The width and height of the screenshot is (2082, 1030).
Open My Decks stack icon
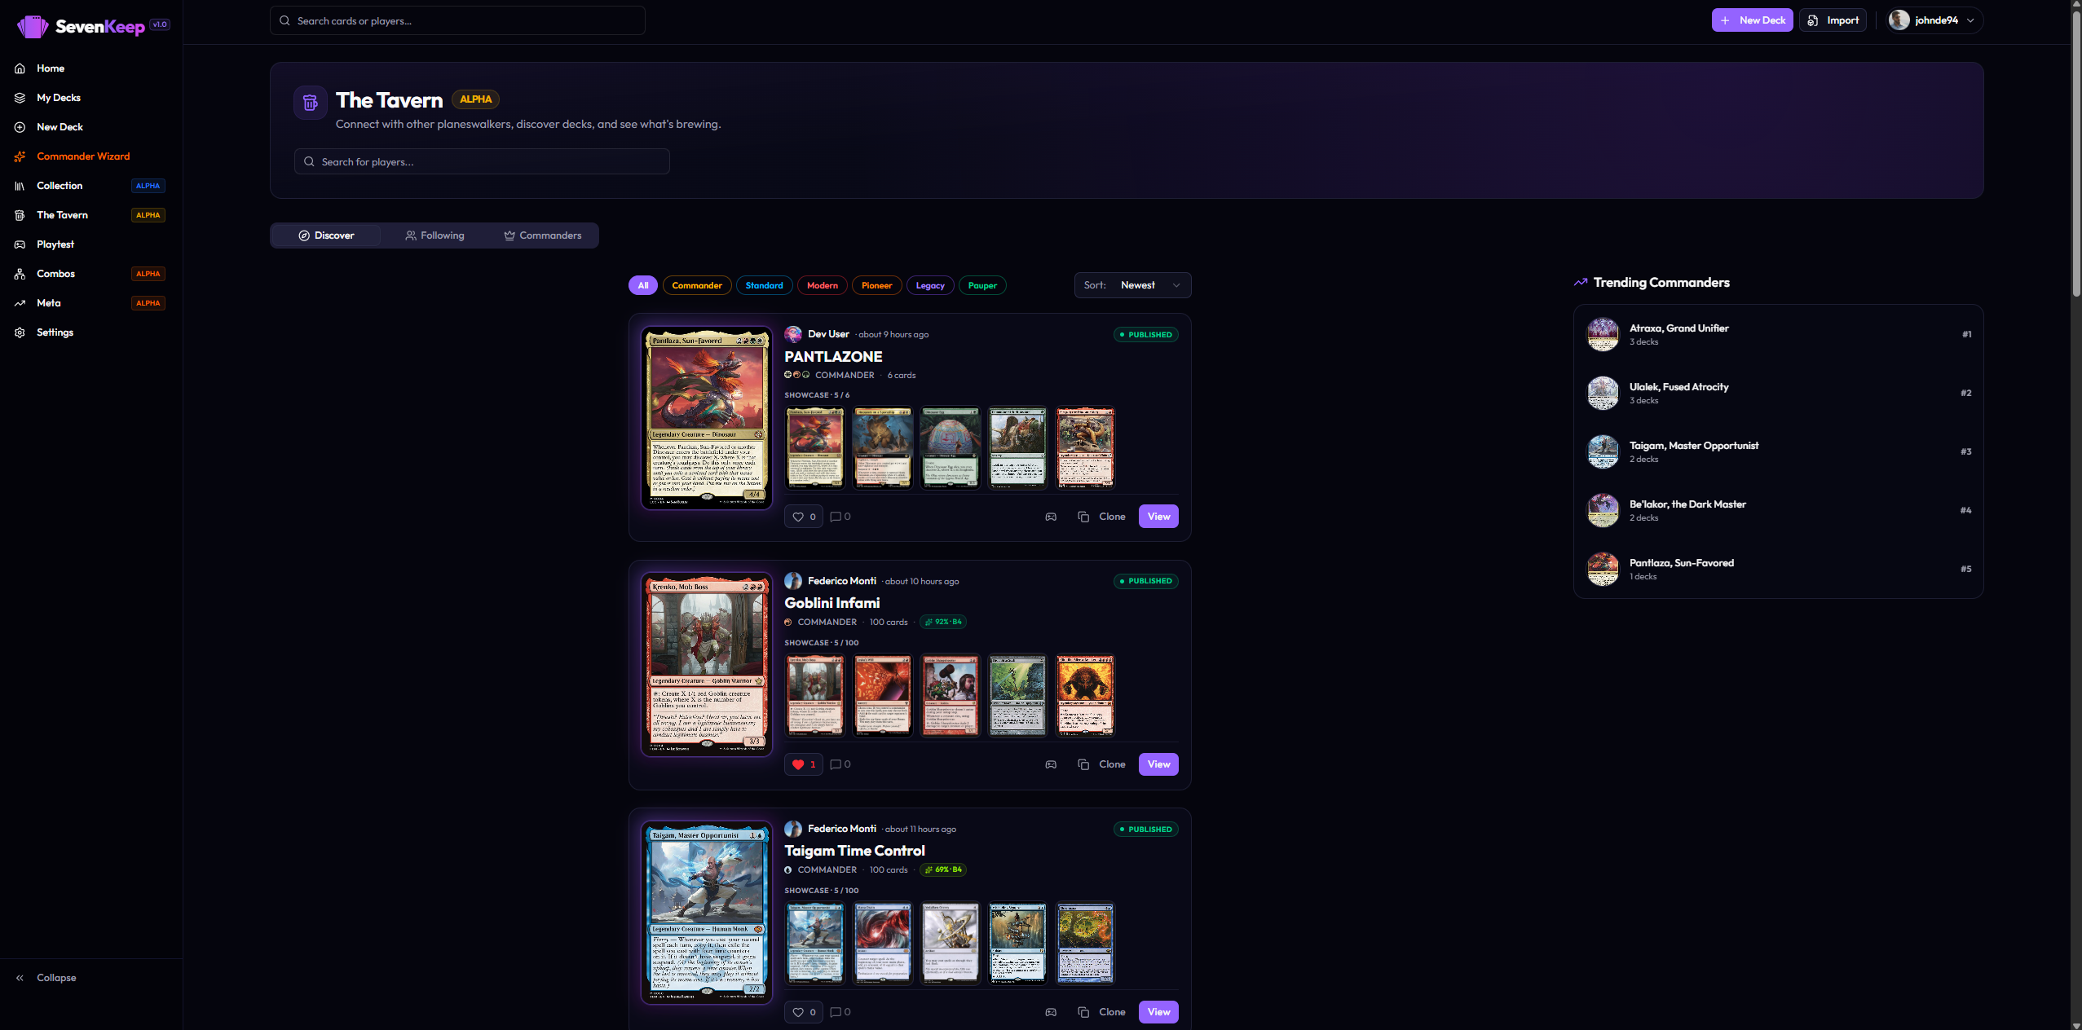click(x=20, y=98)
